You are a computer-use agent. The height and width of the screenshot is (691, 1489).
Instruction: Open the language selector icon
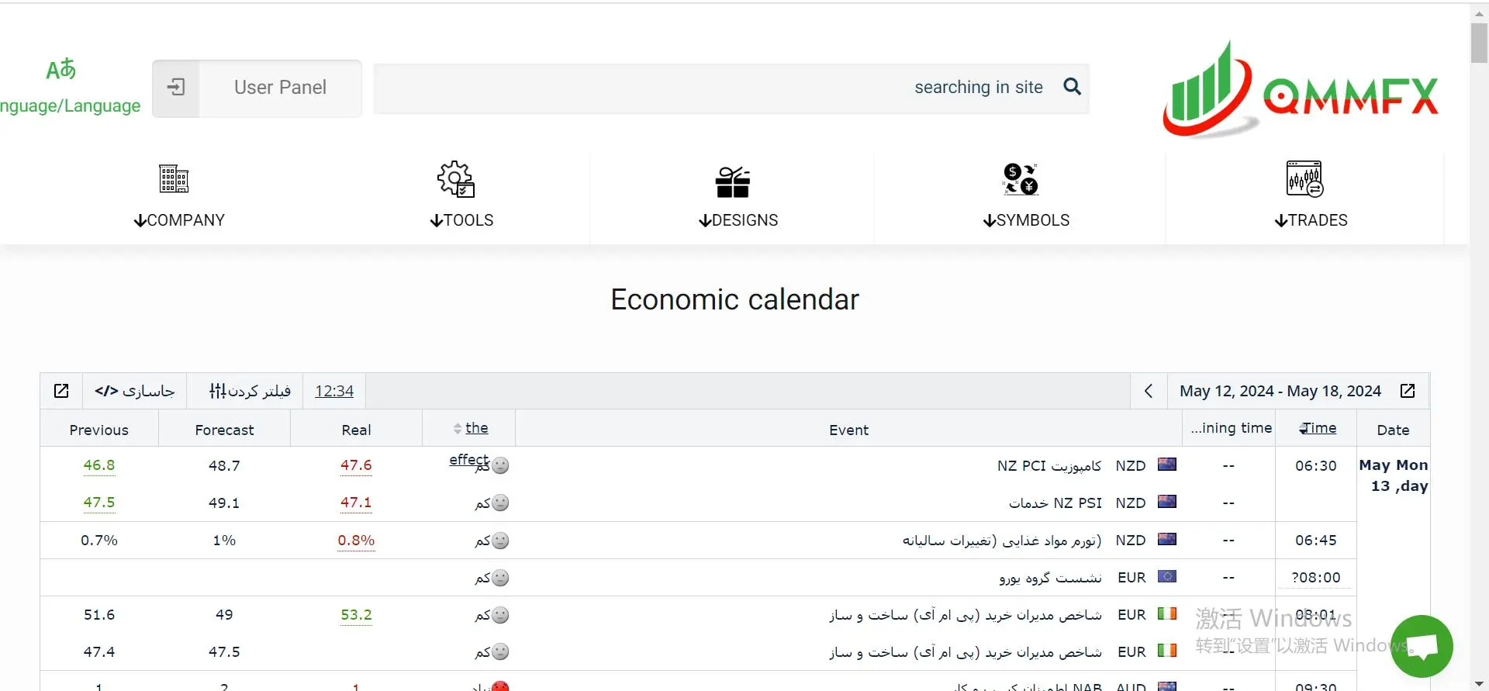pyautogui.click(x=61, y=70)
